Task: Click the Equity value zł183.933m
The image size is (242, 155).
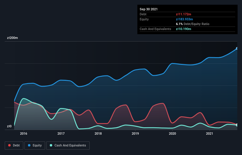Action: click(x=185, y=19)
